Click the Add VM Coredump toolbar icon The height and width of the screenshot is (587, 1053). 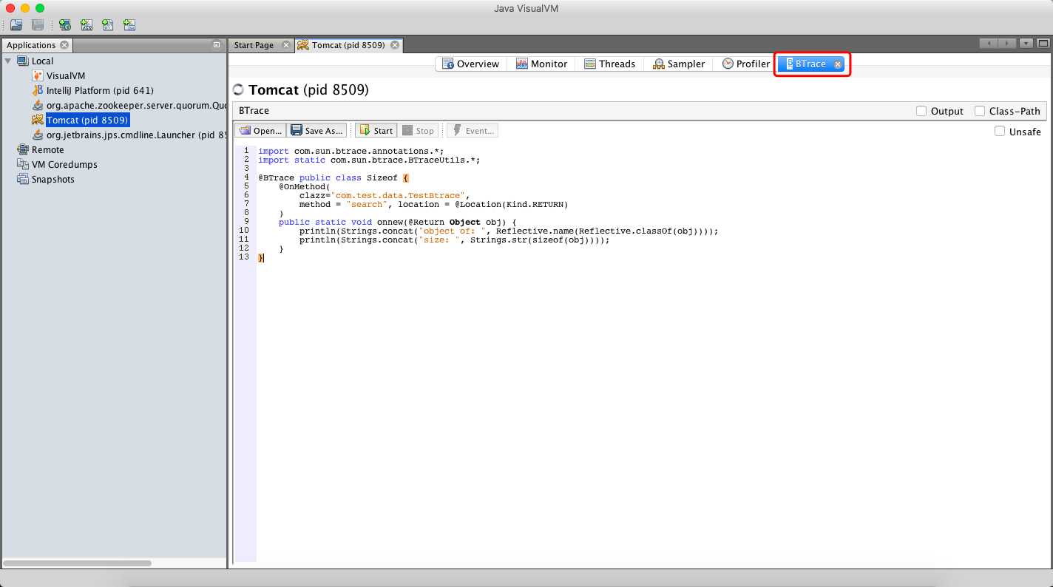tap(108, 25)
